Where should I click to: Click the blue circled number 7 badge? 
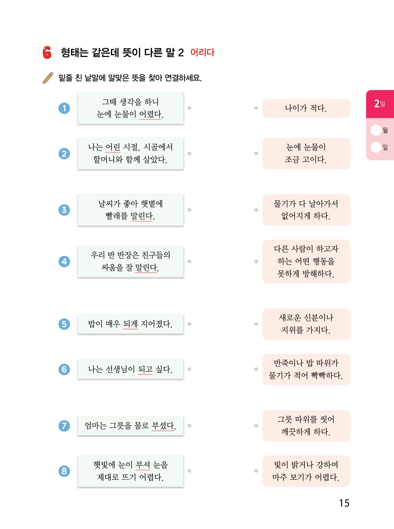(64, 426)
